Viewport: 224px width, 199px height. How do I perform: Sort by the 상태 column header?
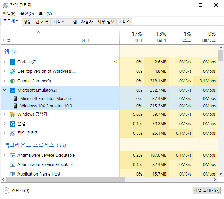pos(99,37)
